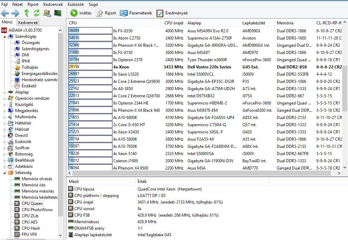Click the users toolbar icon
The image size is (348, 240).
47,13
